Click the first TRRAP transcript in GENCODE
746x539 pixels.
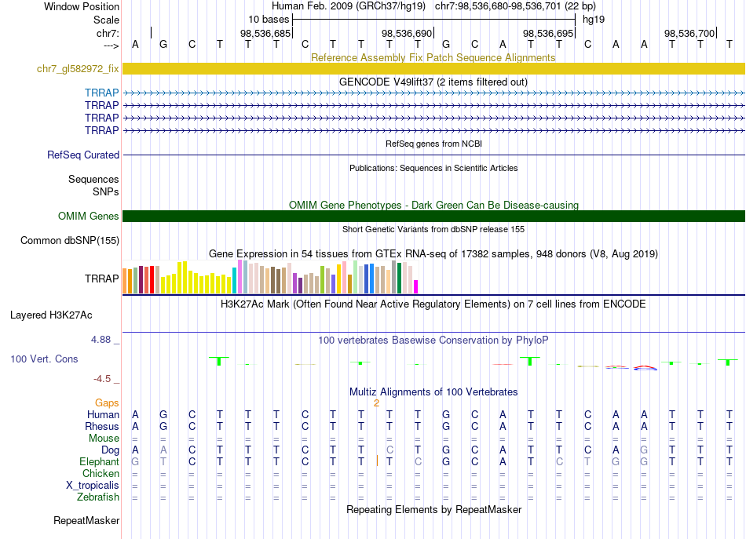click(433, 93)
